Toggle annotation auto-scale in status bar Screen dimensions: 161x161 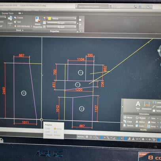click(133, 139)
